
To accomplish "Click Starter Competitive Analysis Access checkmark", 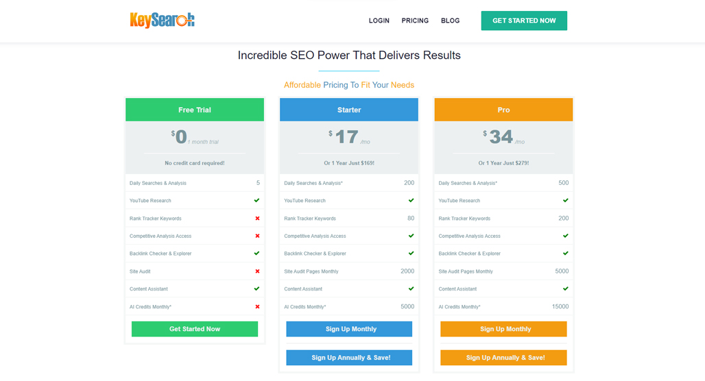I will (x=411, y=236).
